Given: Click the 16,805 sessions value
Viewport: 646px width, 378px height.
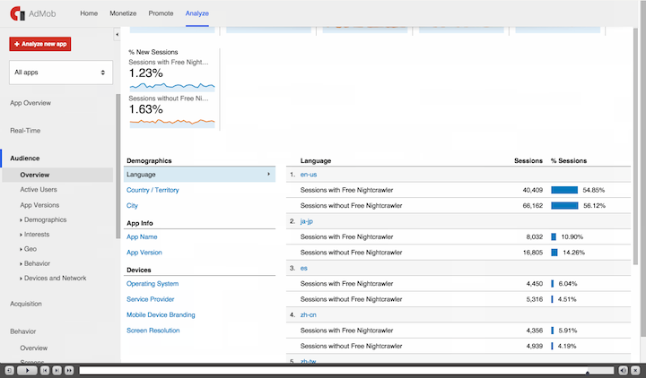Looking at the screenshot, I should [533, 253].
